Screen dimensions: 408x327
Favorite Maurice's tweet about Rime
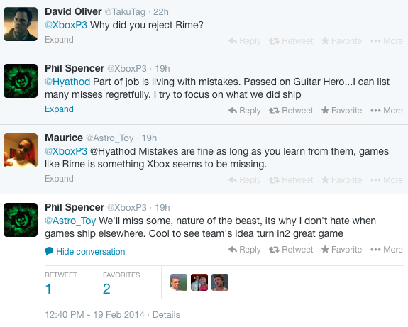341,180
